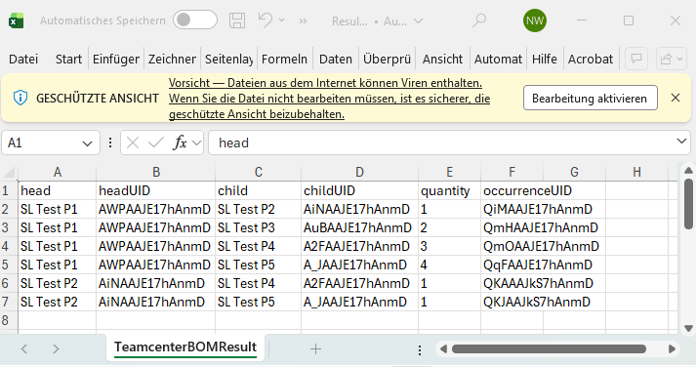The image size is (696, 367).
Task: Click the formula bar vertical dots handle
Action: point(110,143)
